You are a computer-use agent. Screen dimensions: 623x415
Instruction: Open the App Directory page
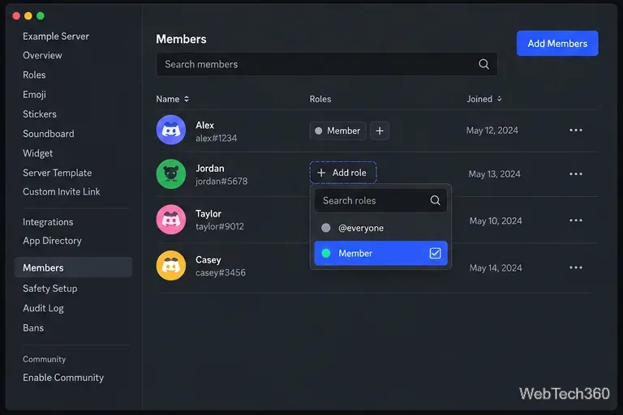point(52,241)
